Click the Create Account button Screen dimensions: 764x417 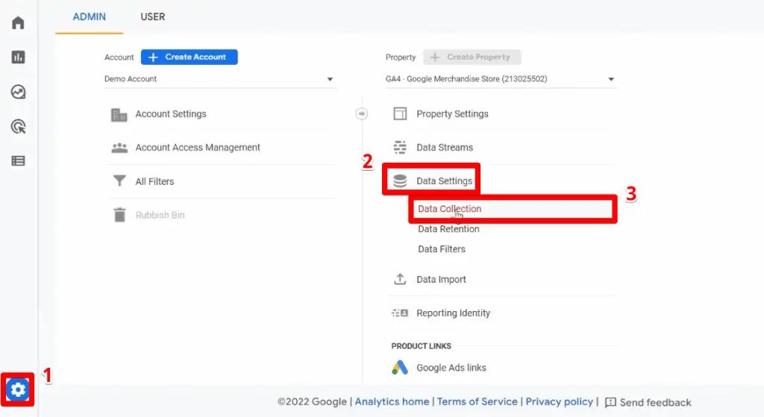click(189, 57)
